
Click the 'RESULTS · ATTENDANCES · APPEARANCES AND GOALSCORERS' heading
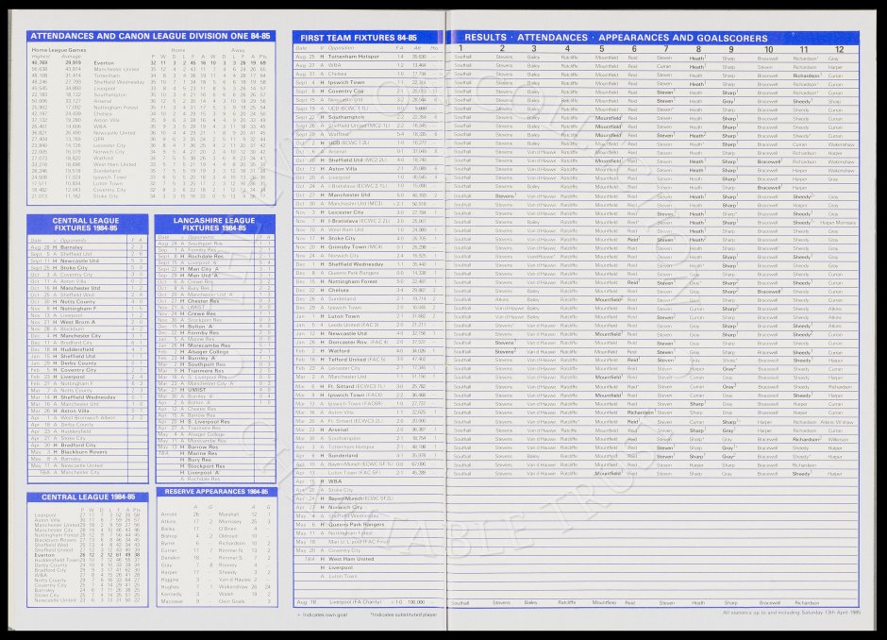616,38
